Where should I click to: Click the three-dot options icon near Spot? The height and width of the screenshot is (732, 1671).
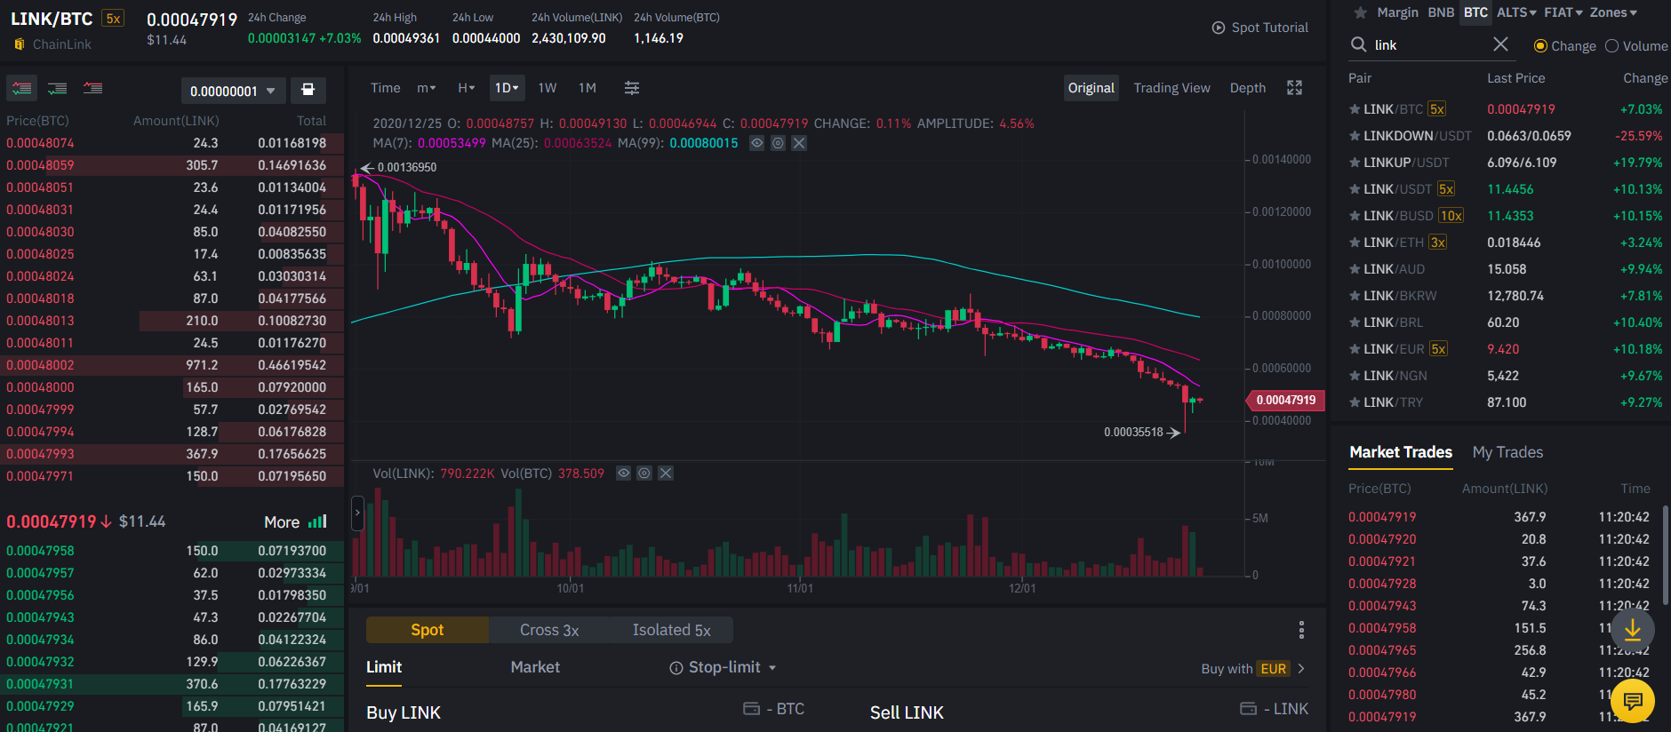(1301, 630)
